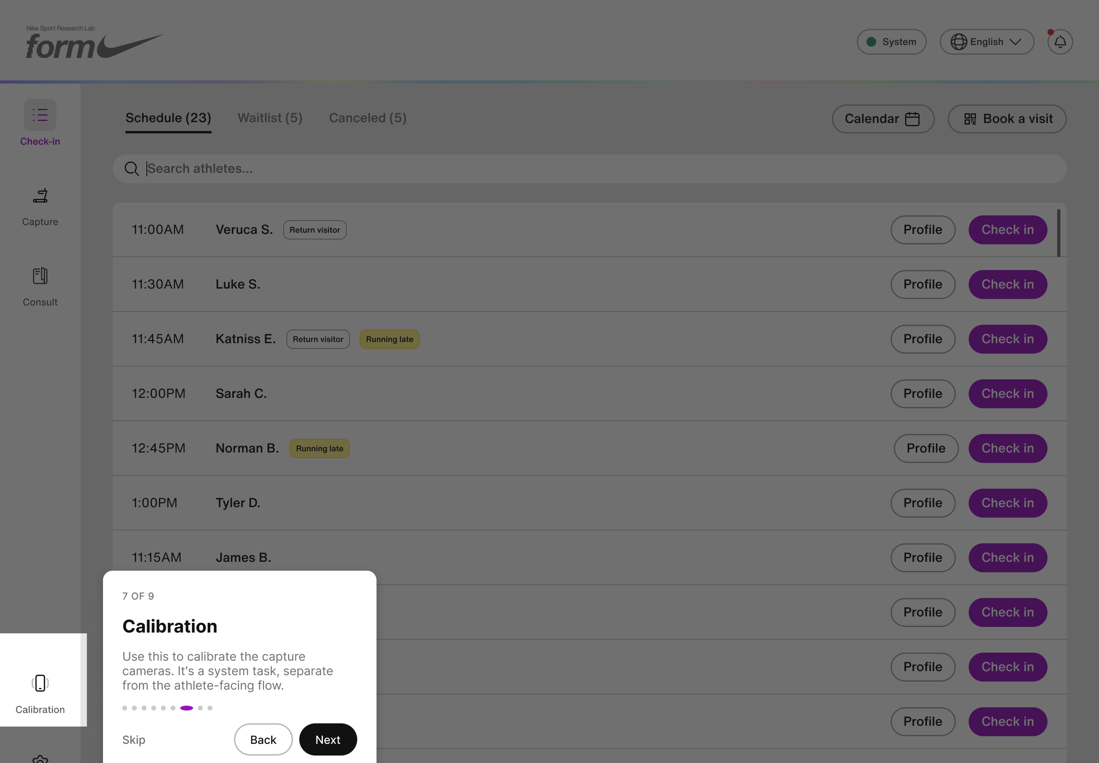Open the Capture treadmill icon
The width and height of the screenshot is (1099, 763).
coord(40,195)
